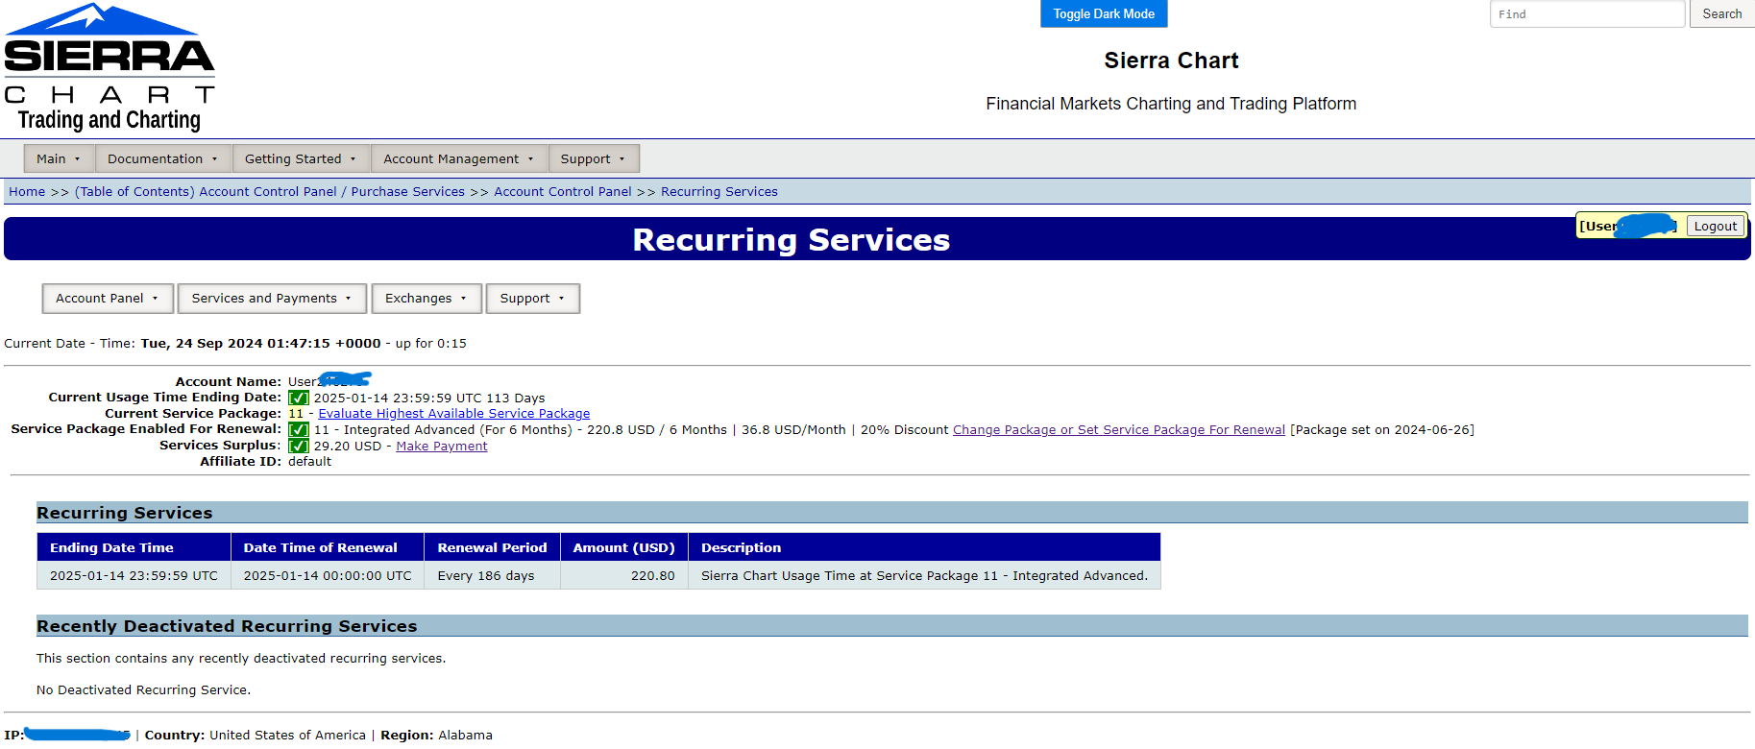Go to Home breadcrumb link
This screenshot has height=749, width=1755.
point(27,192)
